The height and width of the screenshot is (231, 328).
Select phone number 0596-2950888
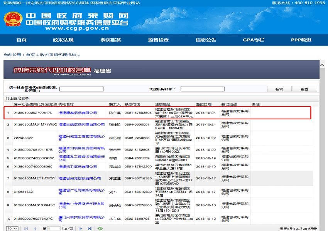[x=137, y=138]
